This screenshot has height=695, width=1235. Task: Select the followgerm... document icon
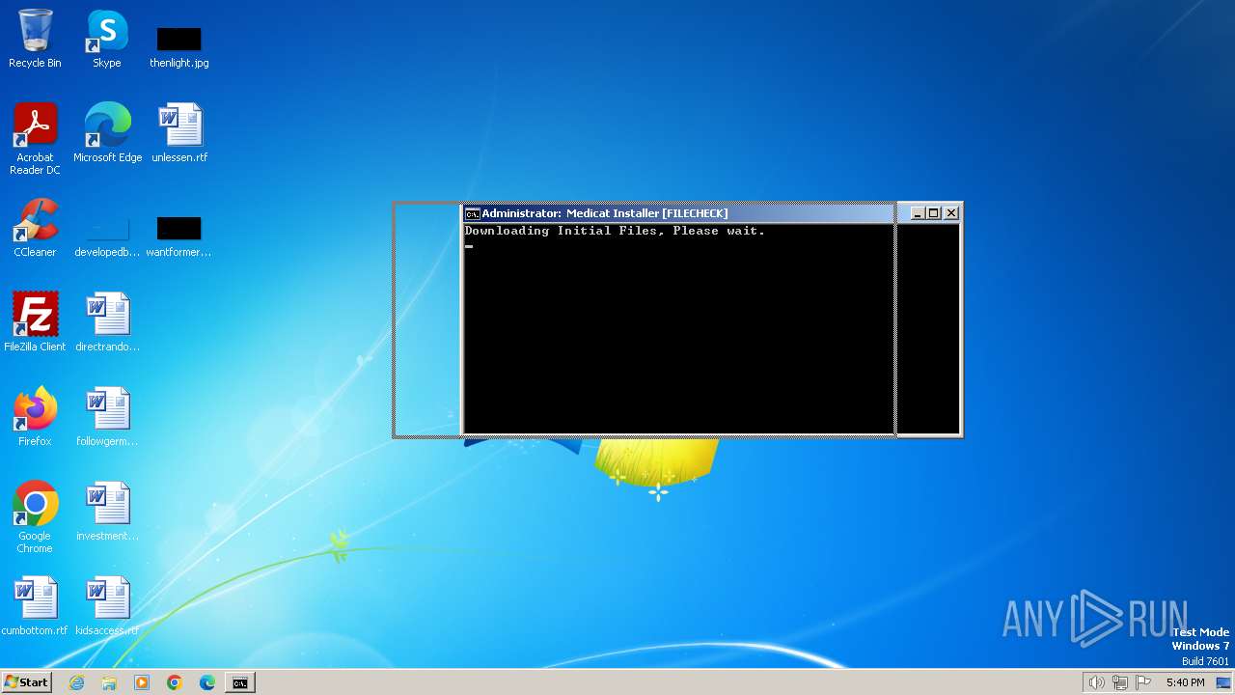tap(107, 417)
